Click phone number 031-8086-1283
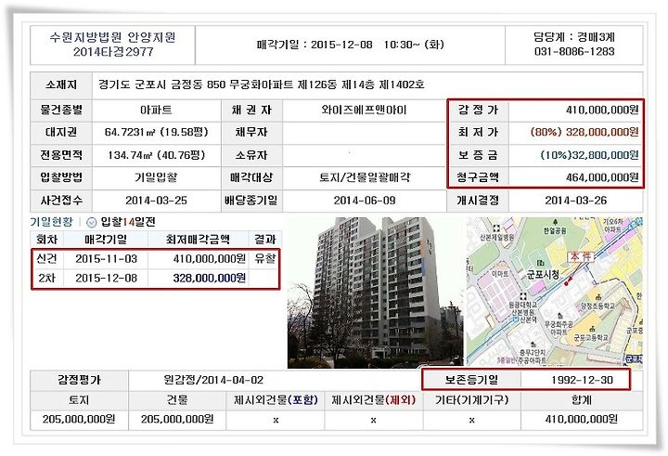Viewport: 668px width, 456px height. pos(574,52)
